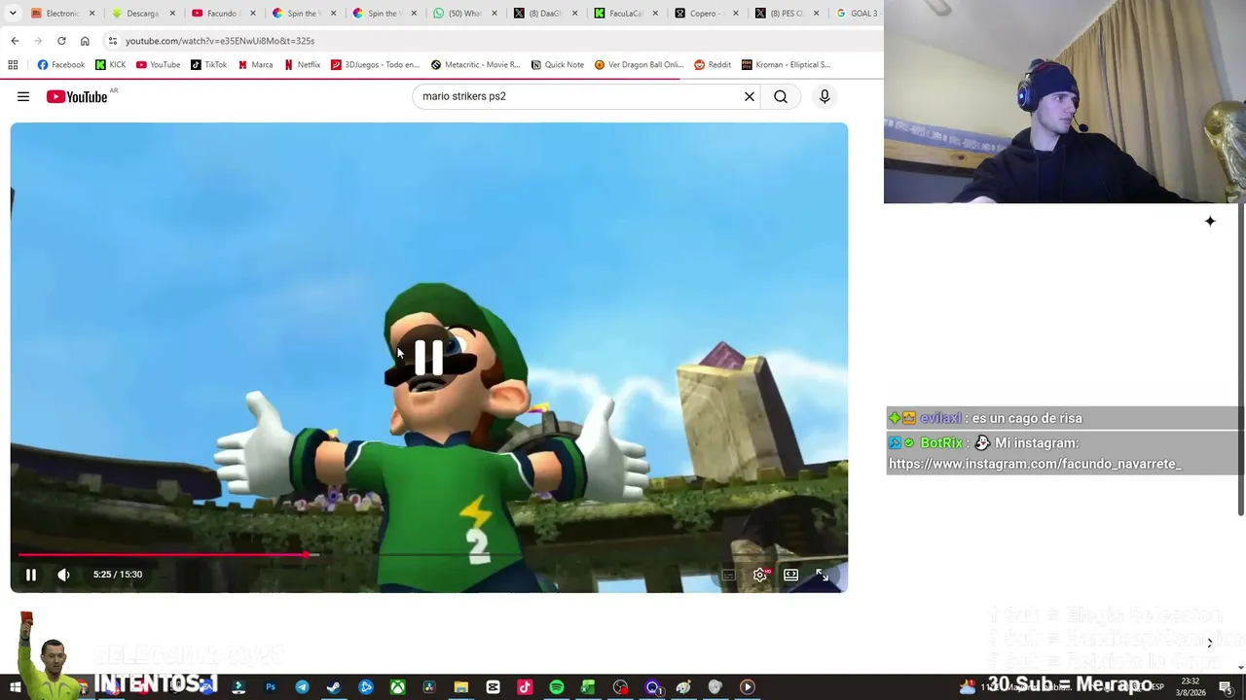Open the Metacritic bookmark
The image size is (1246, 700).
click(x=475, y=65)
